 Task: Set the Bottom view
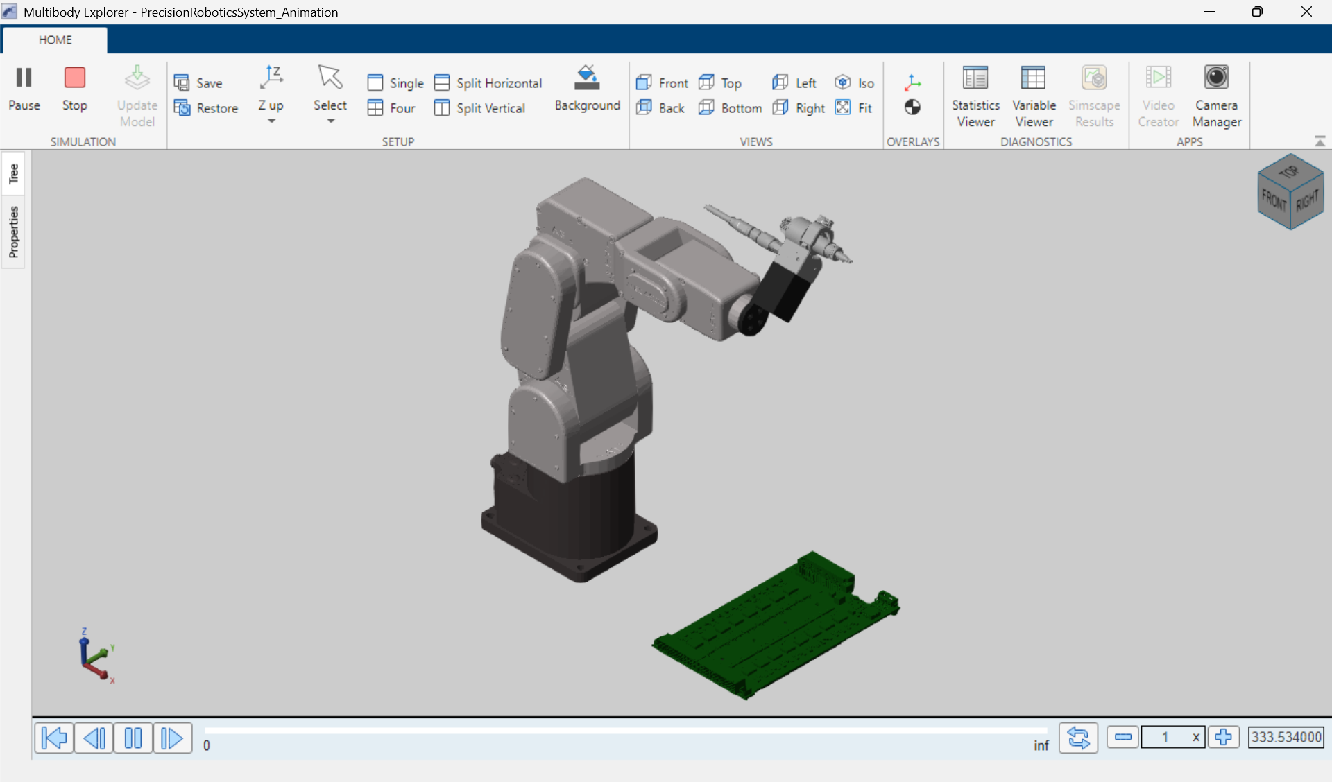730,108
